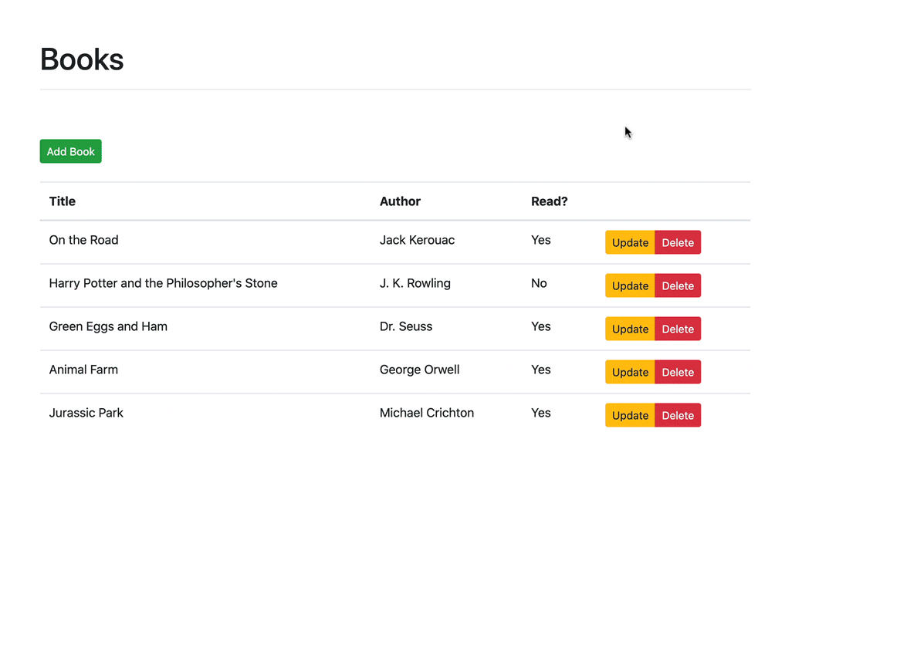Click the Title column header
The width and height of the screenshot is (917, 645).
(x=62, y=201)
